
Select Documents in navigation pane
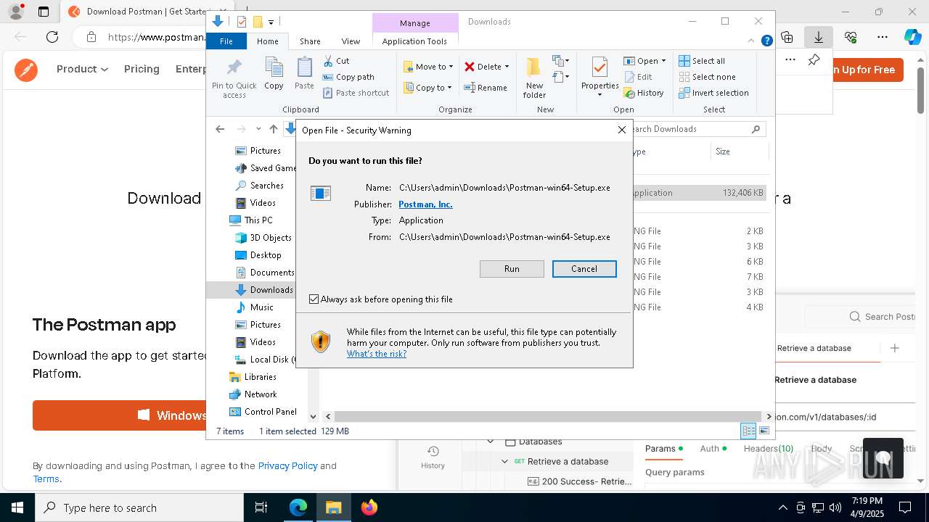click(x=272, y=273)
